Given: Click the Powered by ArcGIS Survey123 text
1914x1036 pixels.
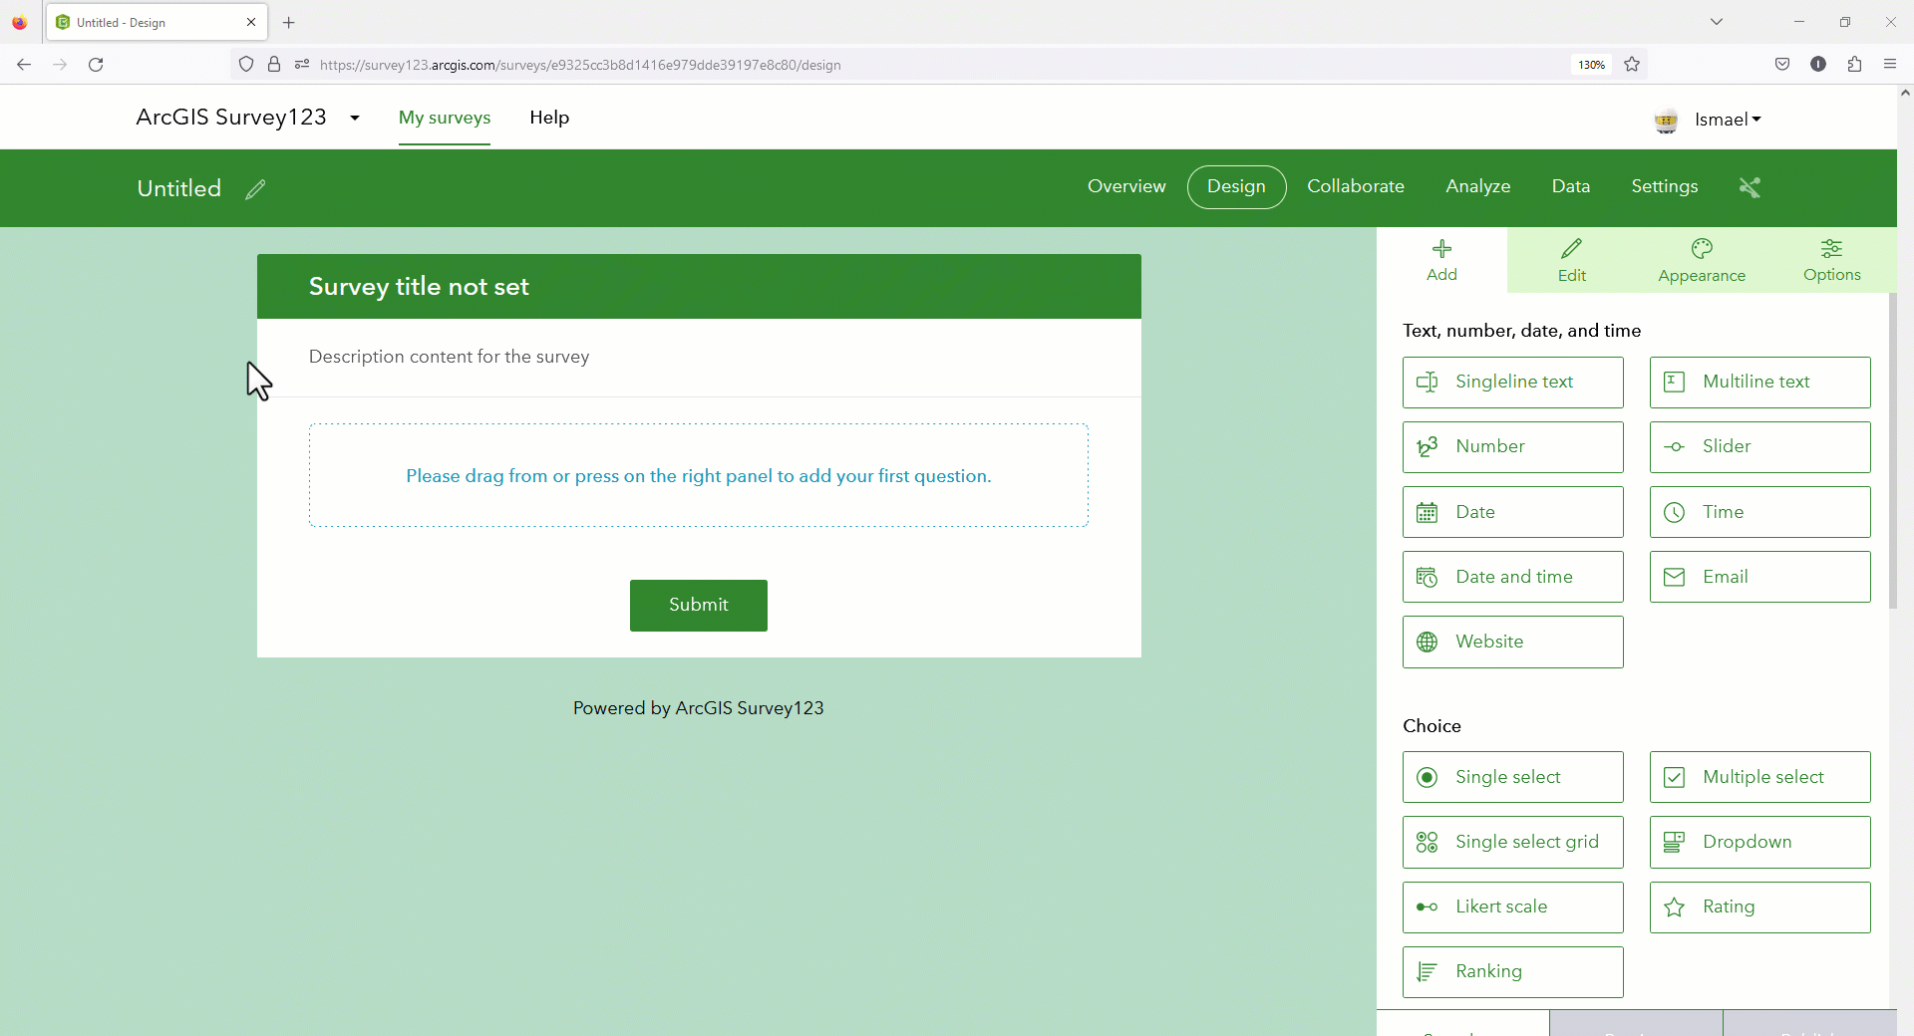Looking at the screenshot, I should pos(698,708).
